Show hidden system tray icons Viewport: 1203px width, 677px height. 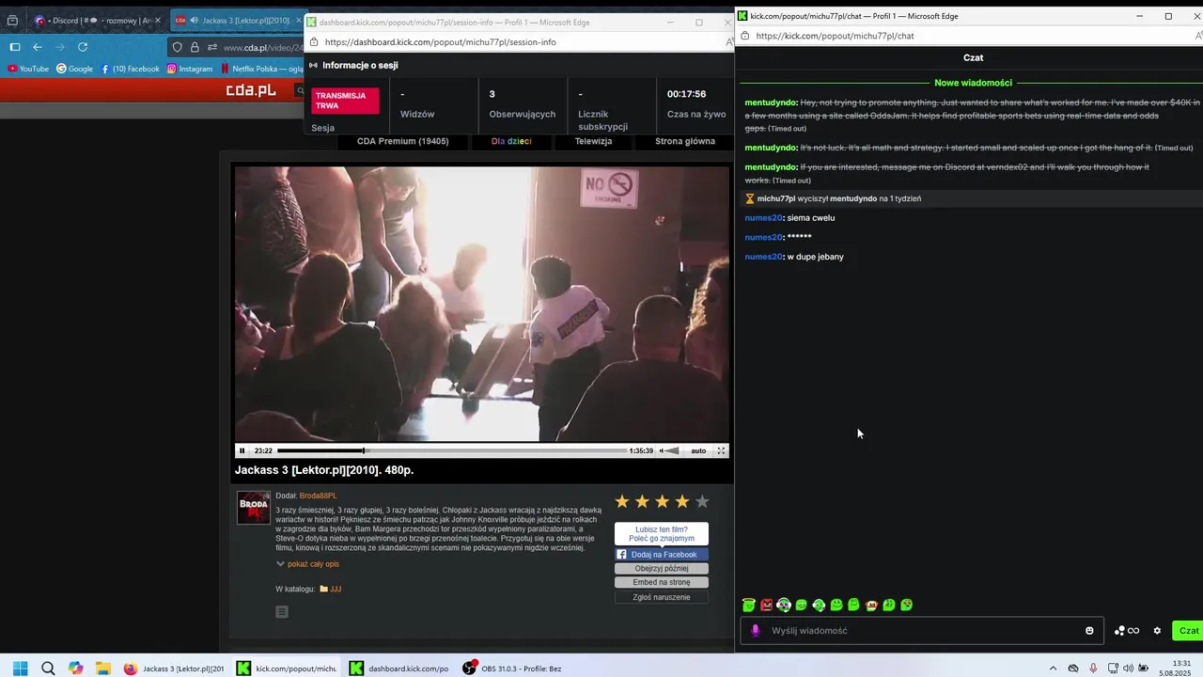point(1053,669)
